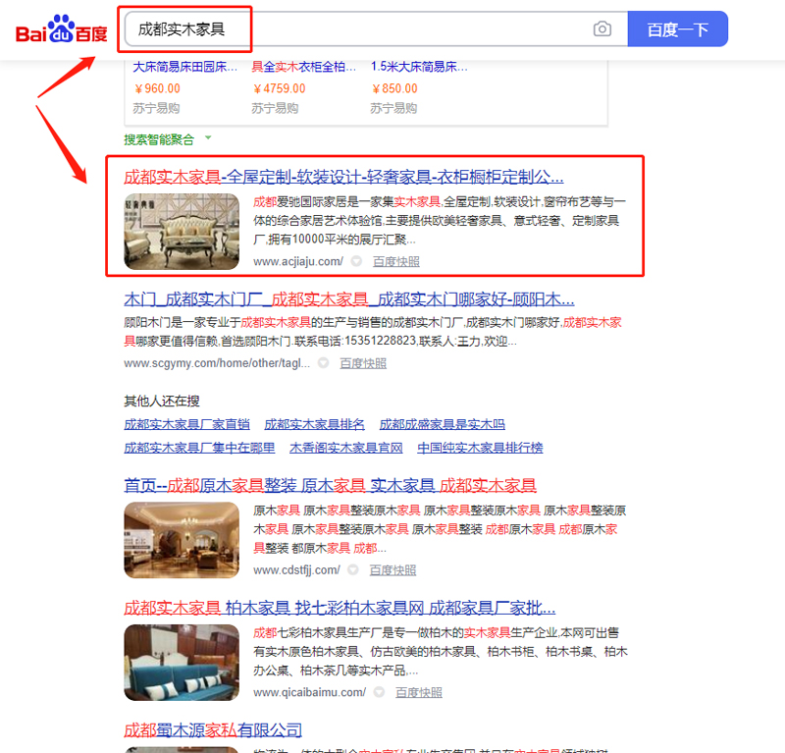Expand the 搜索智能聚合 dropdown arrow

tap(208, 138)
